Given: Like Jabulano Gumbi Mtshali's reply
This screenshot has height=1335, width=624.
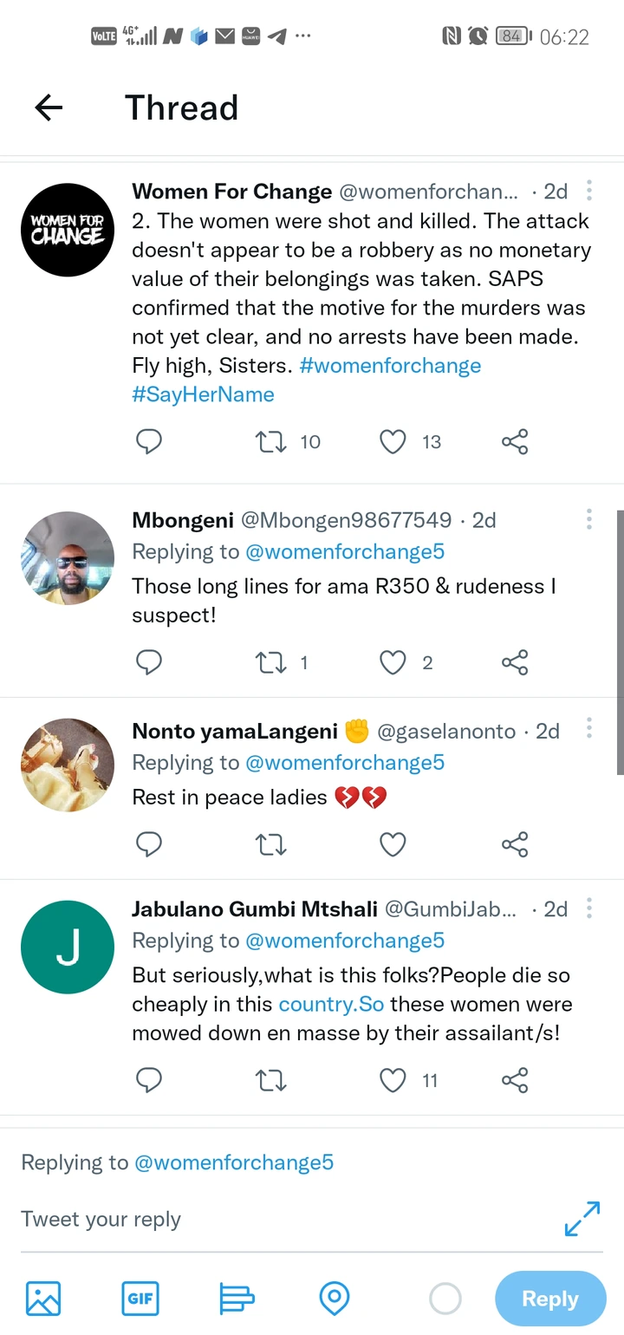Looking at the screenshot, I should (393, 1080).
